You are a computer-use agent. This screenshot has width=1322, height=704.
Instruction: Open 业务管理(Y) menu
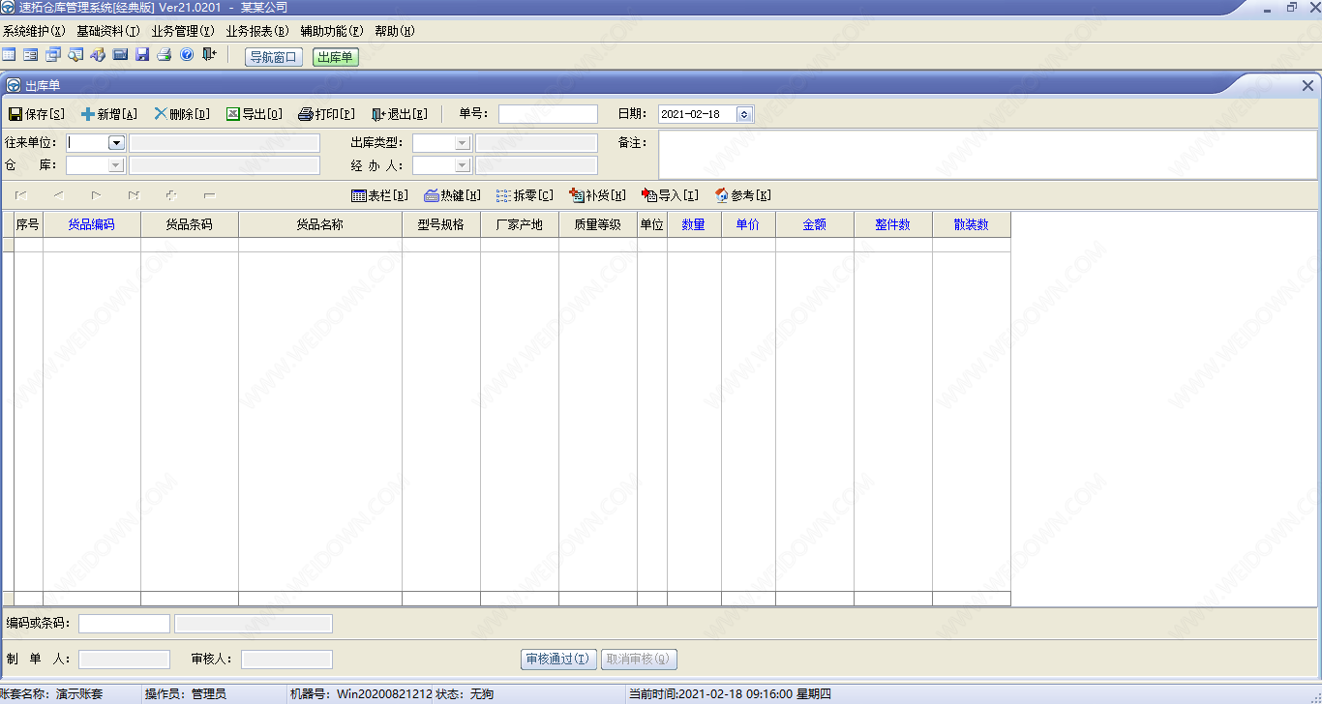pos(183,31)
